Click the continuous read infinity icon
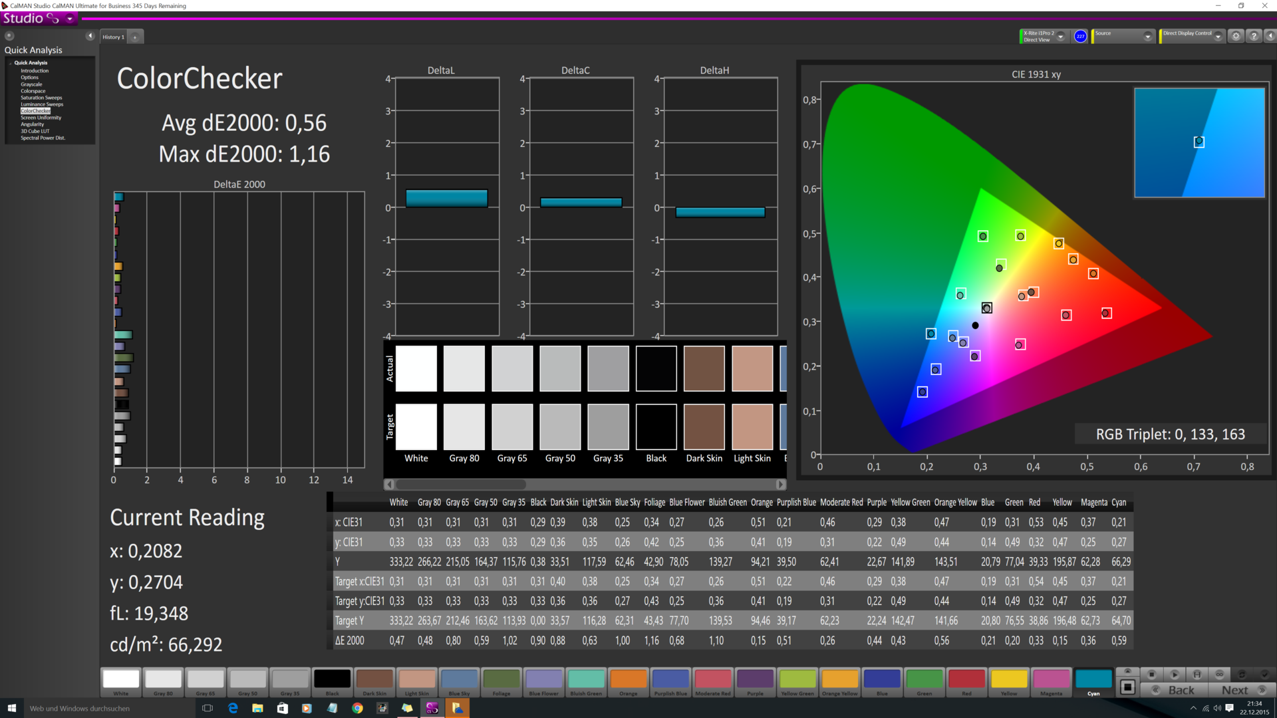This screenshot has height=718, width=1277. [x=1219, y=674]
